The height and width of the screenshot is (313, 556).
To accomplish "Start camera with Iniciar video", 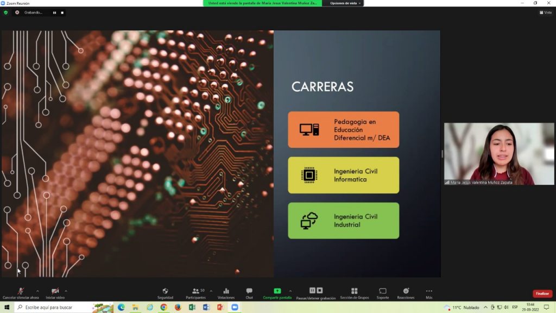I will point(55,293).
